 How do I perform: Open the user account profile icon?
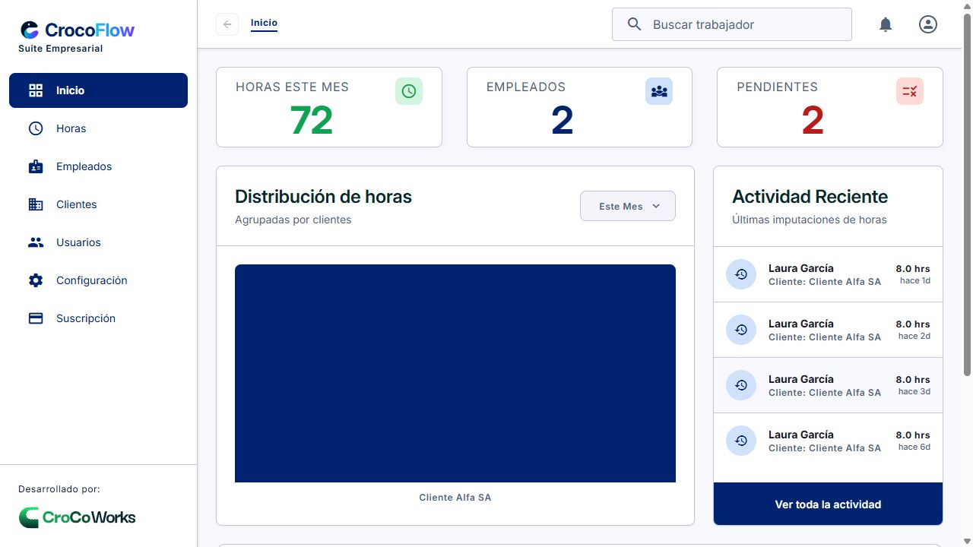[928, 24]
